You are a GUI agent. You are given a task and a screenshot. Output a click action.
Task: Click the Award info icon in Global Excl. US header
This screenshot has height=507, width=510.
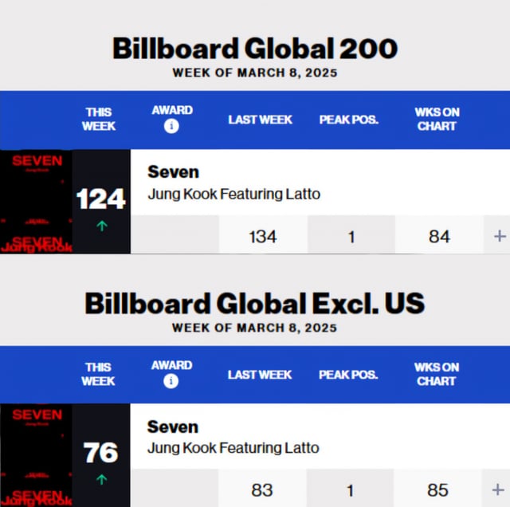pos(171,381)
